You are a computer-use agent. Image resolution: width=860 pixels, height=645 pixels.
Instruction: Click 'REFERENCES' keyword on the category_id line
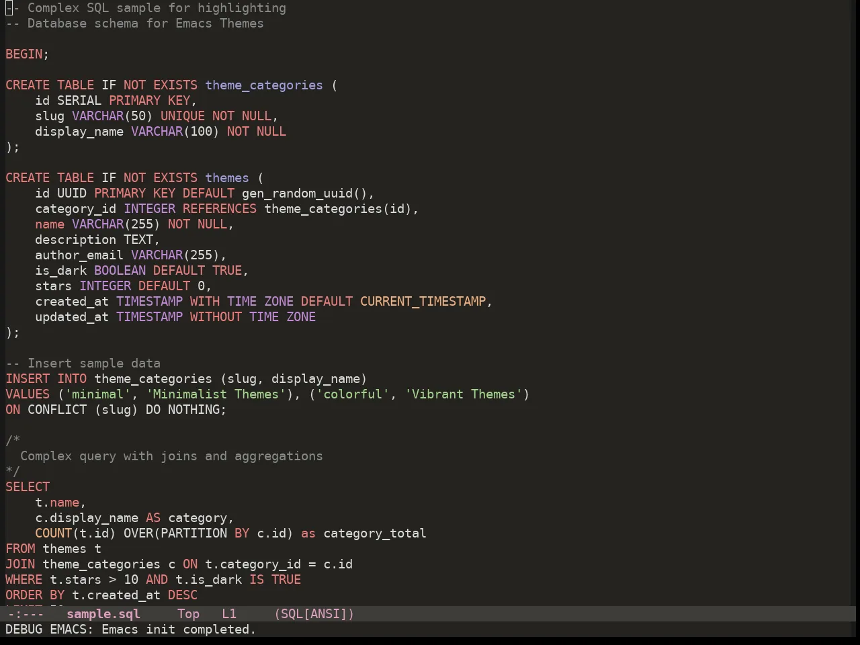click(x=220, y=209)
